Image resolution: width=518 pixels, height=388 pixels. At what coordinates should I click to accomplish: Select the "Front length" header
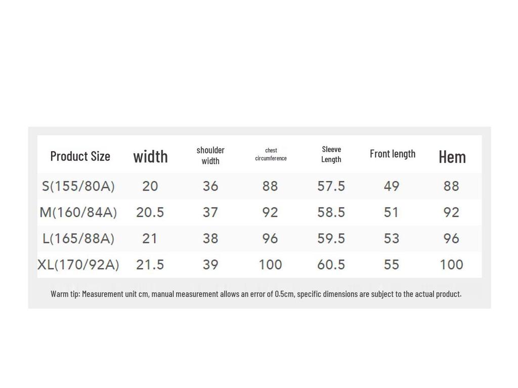[x=393, y=154]
